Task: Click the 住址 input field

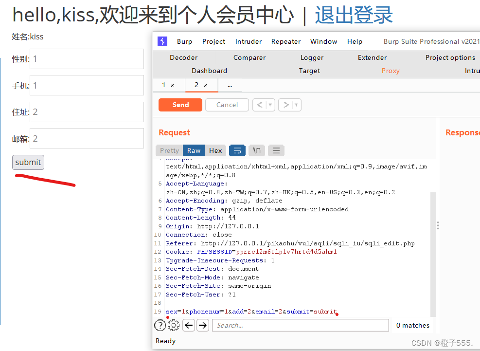Action: click(x=87, y=112)
